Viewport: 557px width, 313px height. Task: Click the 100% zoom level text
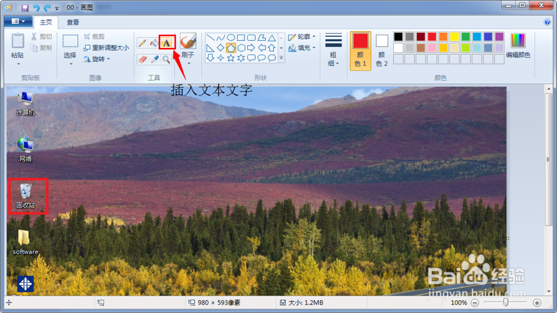(x=459, y=303)
